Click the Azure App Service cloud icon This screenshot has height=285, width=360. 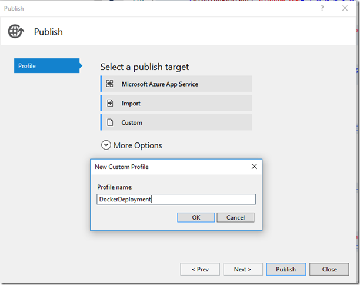[110, 84]
